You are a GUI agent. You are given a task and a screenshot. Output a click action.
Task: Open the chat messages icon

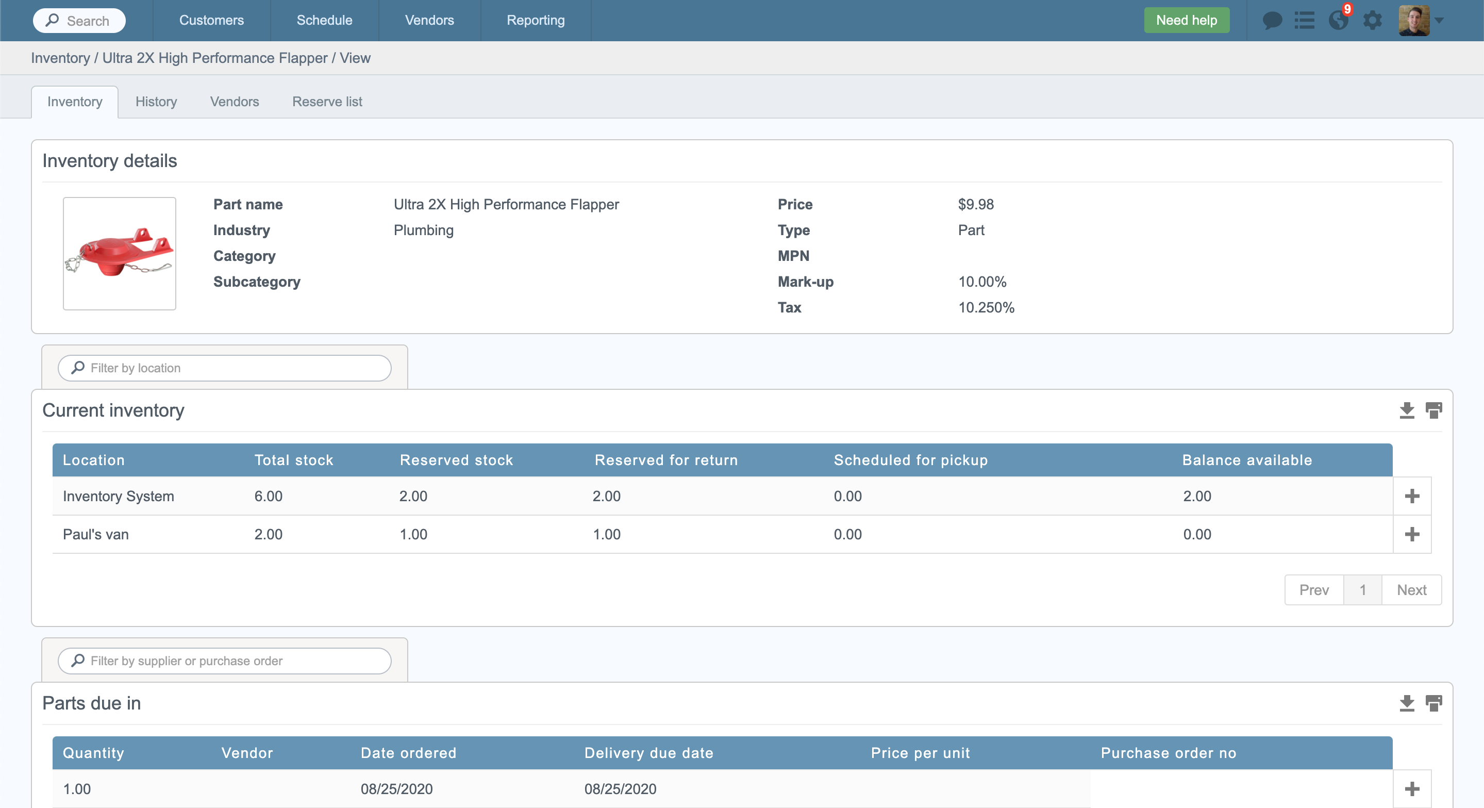tap(1272, 21)
